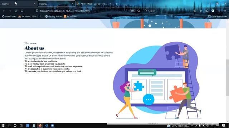Open Windows taskbar search
The width and height of the screenshot is (229, 128).
pyautogui.click(x=9, y=126)
